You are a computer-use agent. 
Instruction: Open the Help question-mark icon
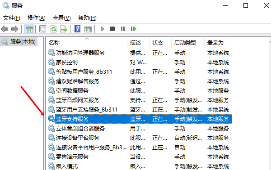point(77,29)
